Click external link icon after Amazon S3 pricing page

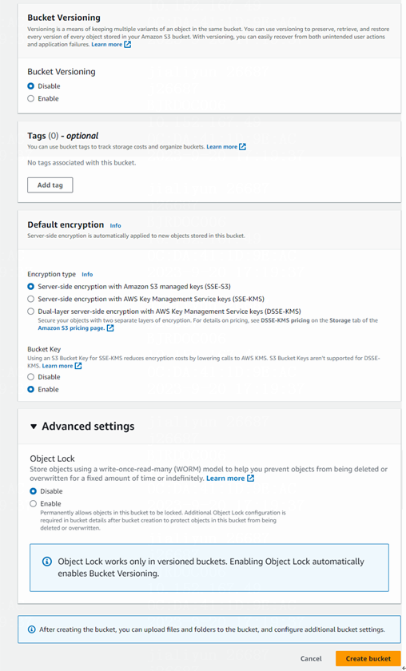(x=110, y=328)
